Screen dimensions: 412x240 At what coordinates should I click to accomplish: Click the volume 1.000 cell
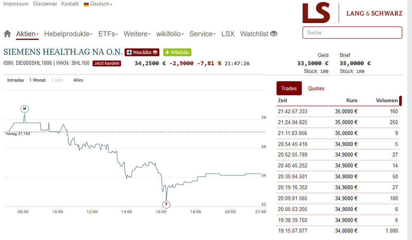(x=391, y=231)
